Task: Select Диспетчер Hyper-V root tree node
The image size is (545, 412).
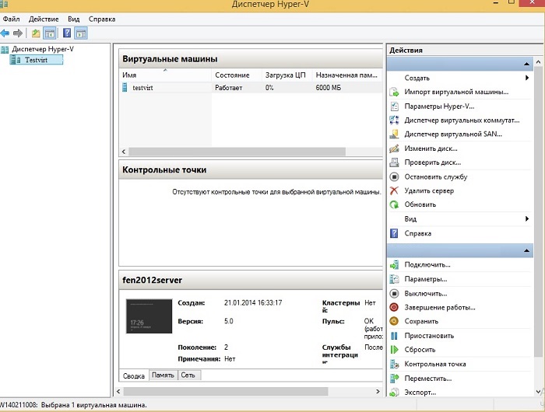Action: 43,49
